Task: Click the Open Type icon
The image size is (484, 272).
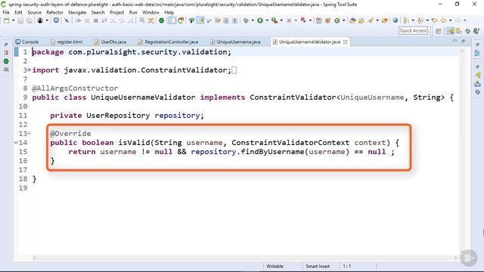Action: [x=352, y=20]
